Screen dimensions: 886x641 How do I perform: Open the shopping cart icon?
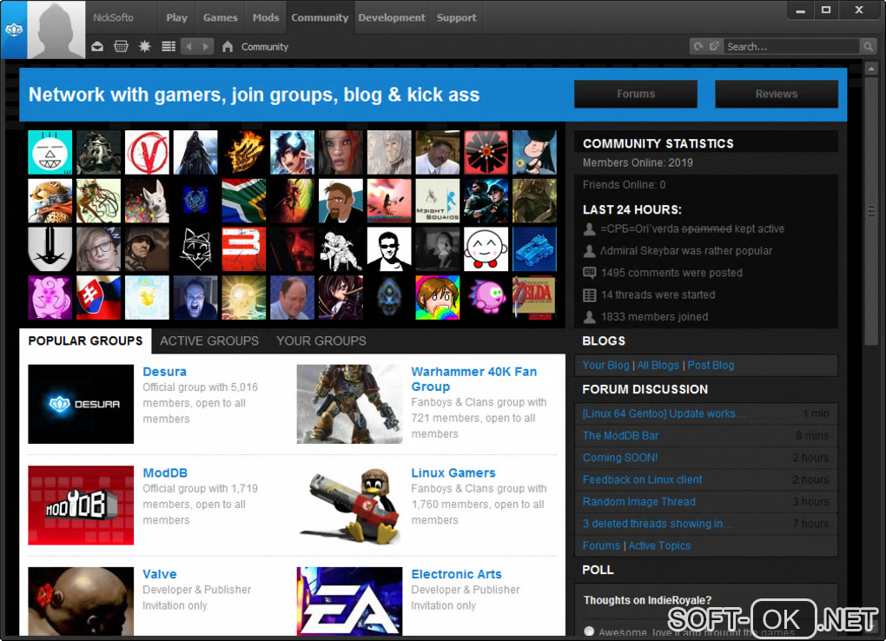point(121,46)
